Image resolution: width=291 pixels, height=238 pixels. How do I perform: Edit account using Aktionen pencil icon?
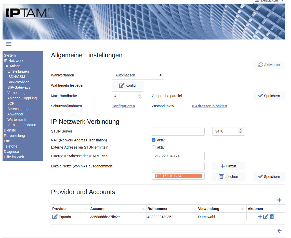coord(266,217)
